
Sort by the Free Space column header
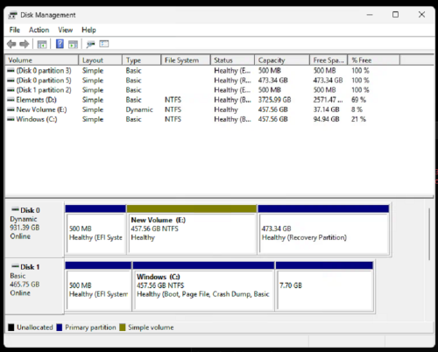(x=328, y=60)
